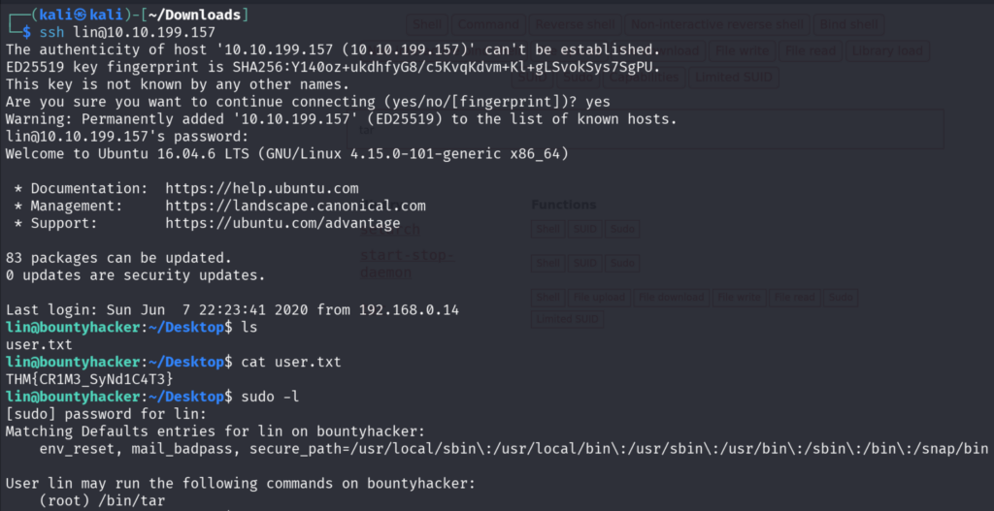Select the Library load filter button
Image resolution: width=994 pixels, height=511 pixels.
(x=886, y=49)
